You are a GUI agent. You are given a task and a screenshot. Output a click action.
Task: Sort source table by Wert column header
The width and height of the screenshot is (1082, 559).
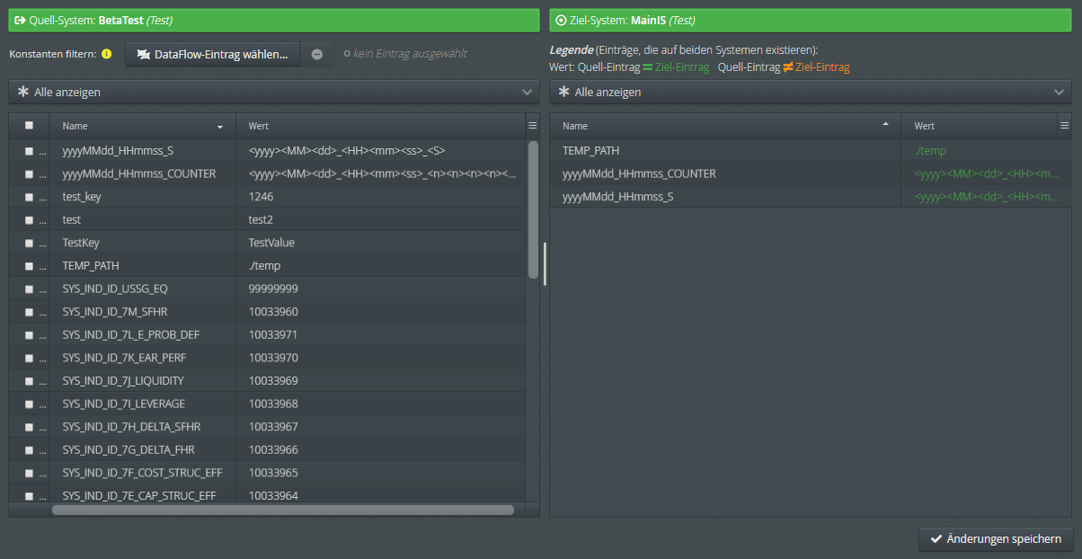(380, 126)
